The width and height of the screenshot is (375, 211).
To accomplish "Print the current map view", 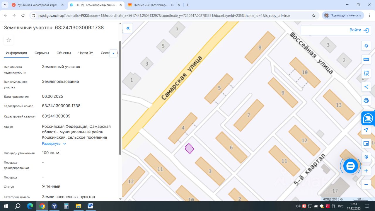I will pos(366,101).
